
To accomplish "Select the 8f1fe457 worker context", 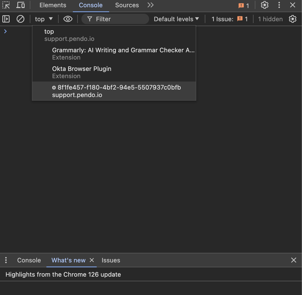I will [x=114, y=91].
